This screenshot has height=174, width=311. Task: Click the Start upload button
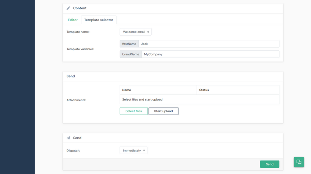(x=163, y=111)
